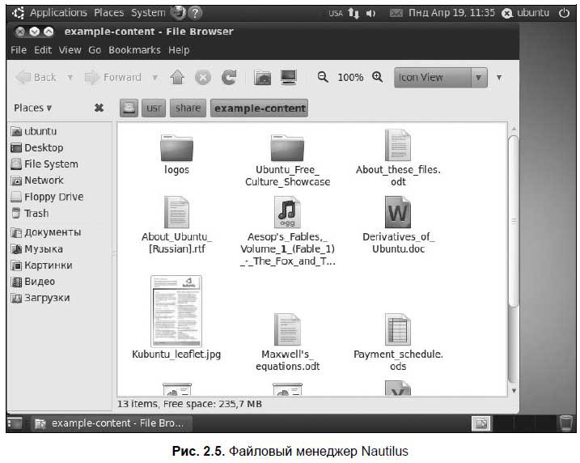Image resolution: width=580 pixels, height=463 pixels.
Task: Open the mail envelope indicator
Action: coord(396,13)
